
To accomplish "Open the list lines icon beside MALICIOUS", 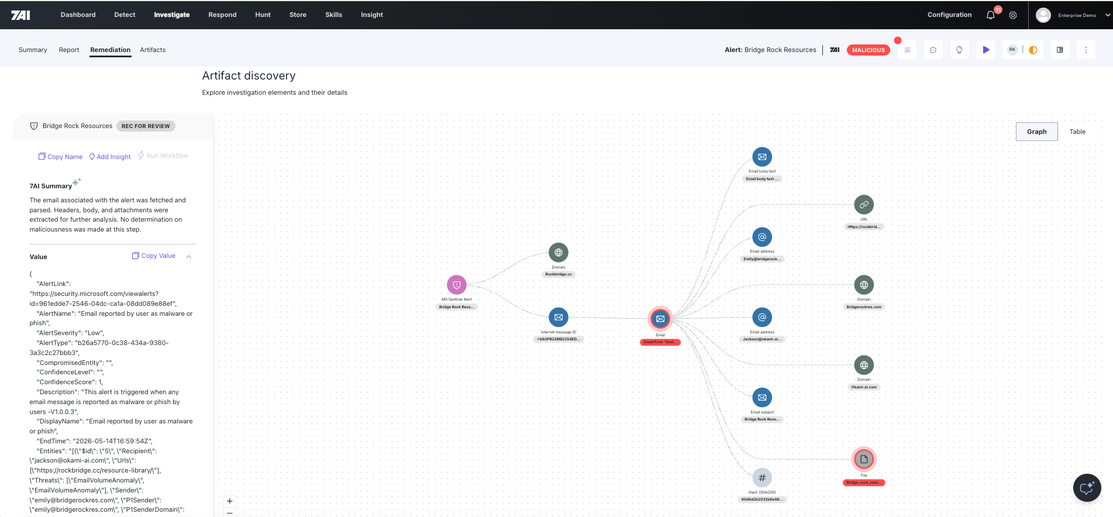I will point(907,50).
